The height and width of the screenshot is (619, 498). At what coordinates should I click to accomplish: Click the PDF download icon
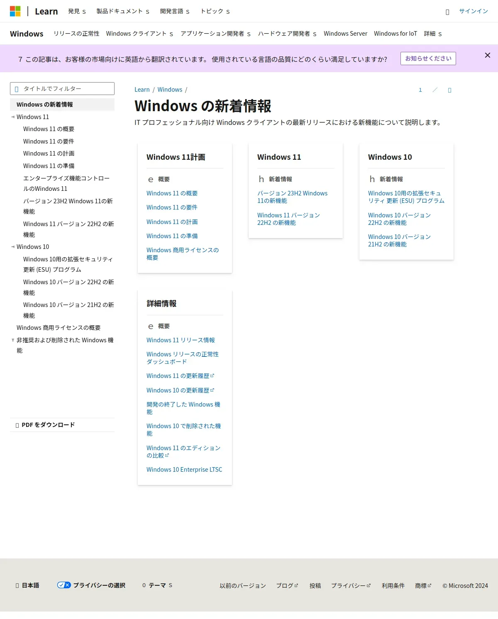[17, 425]
